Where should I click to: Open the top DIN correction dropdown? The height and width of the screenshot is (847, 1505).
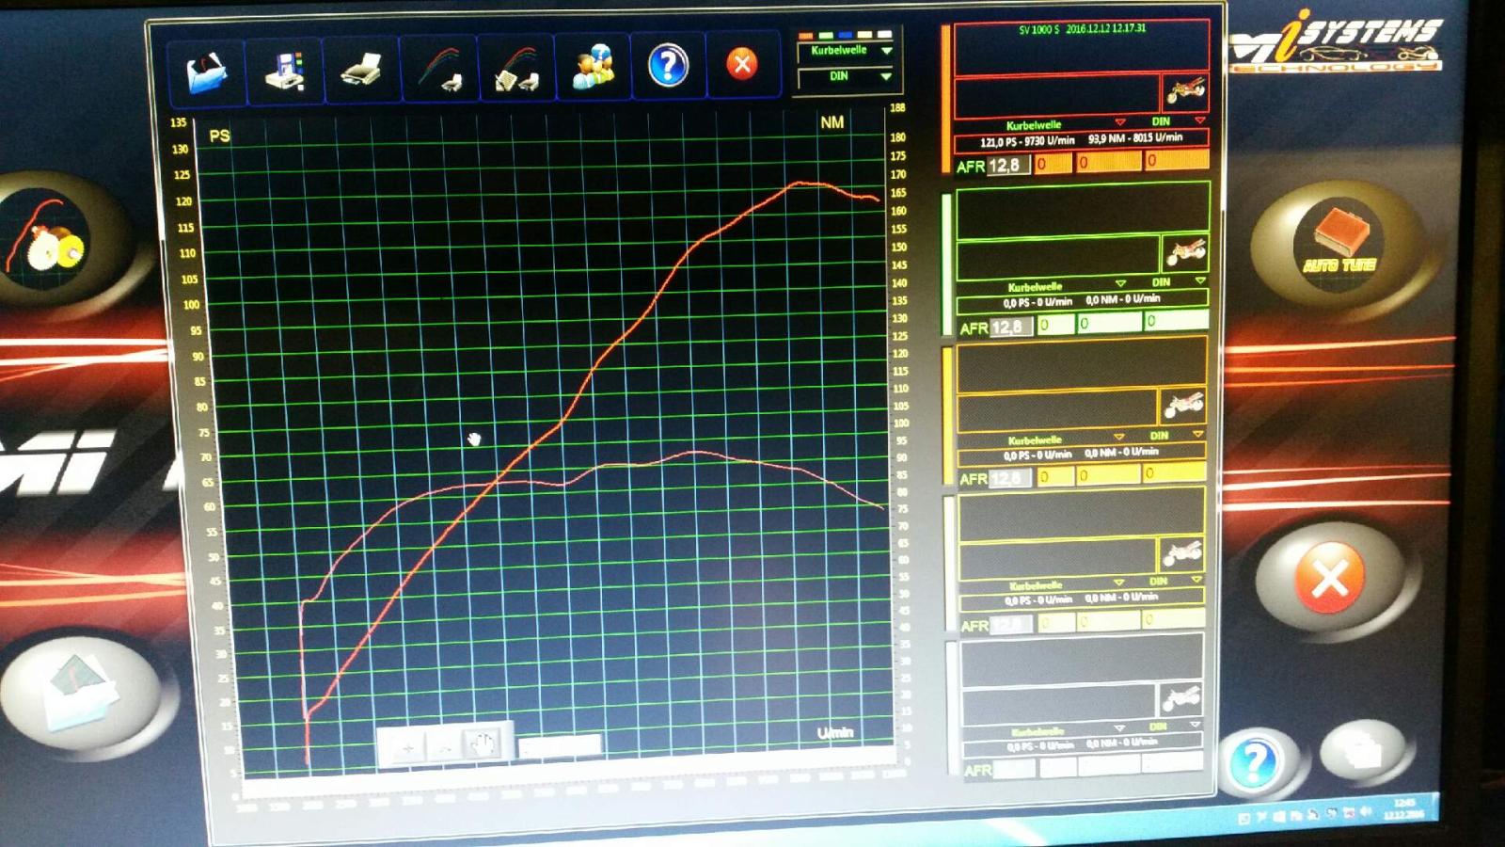click(886, 76)
